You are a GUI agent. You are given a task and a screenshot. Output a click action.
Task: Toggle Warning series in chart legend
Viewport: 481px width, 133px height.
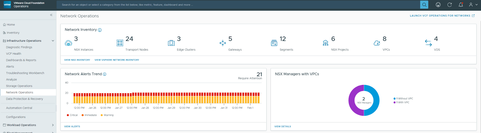point(107,115)
